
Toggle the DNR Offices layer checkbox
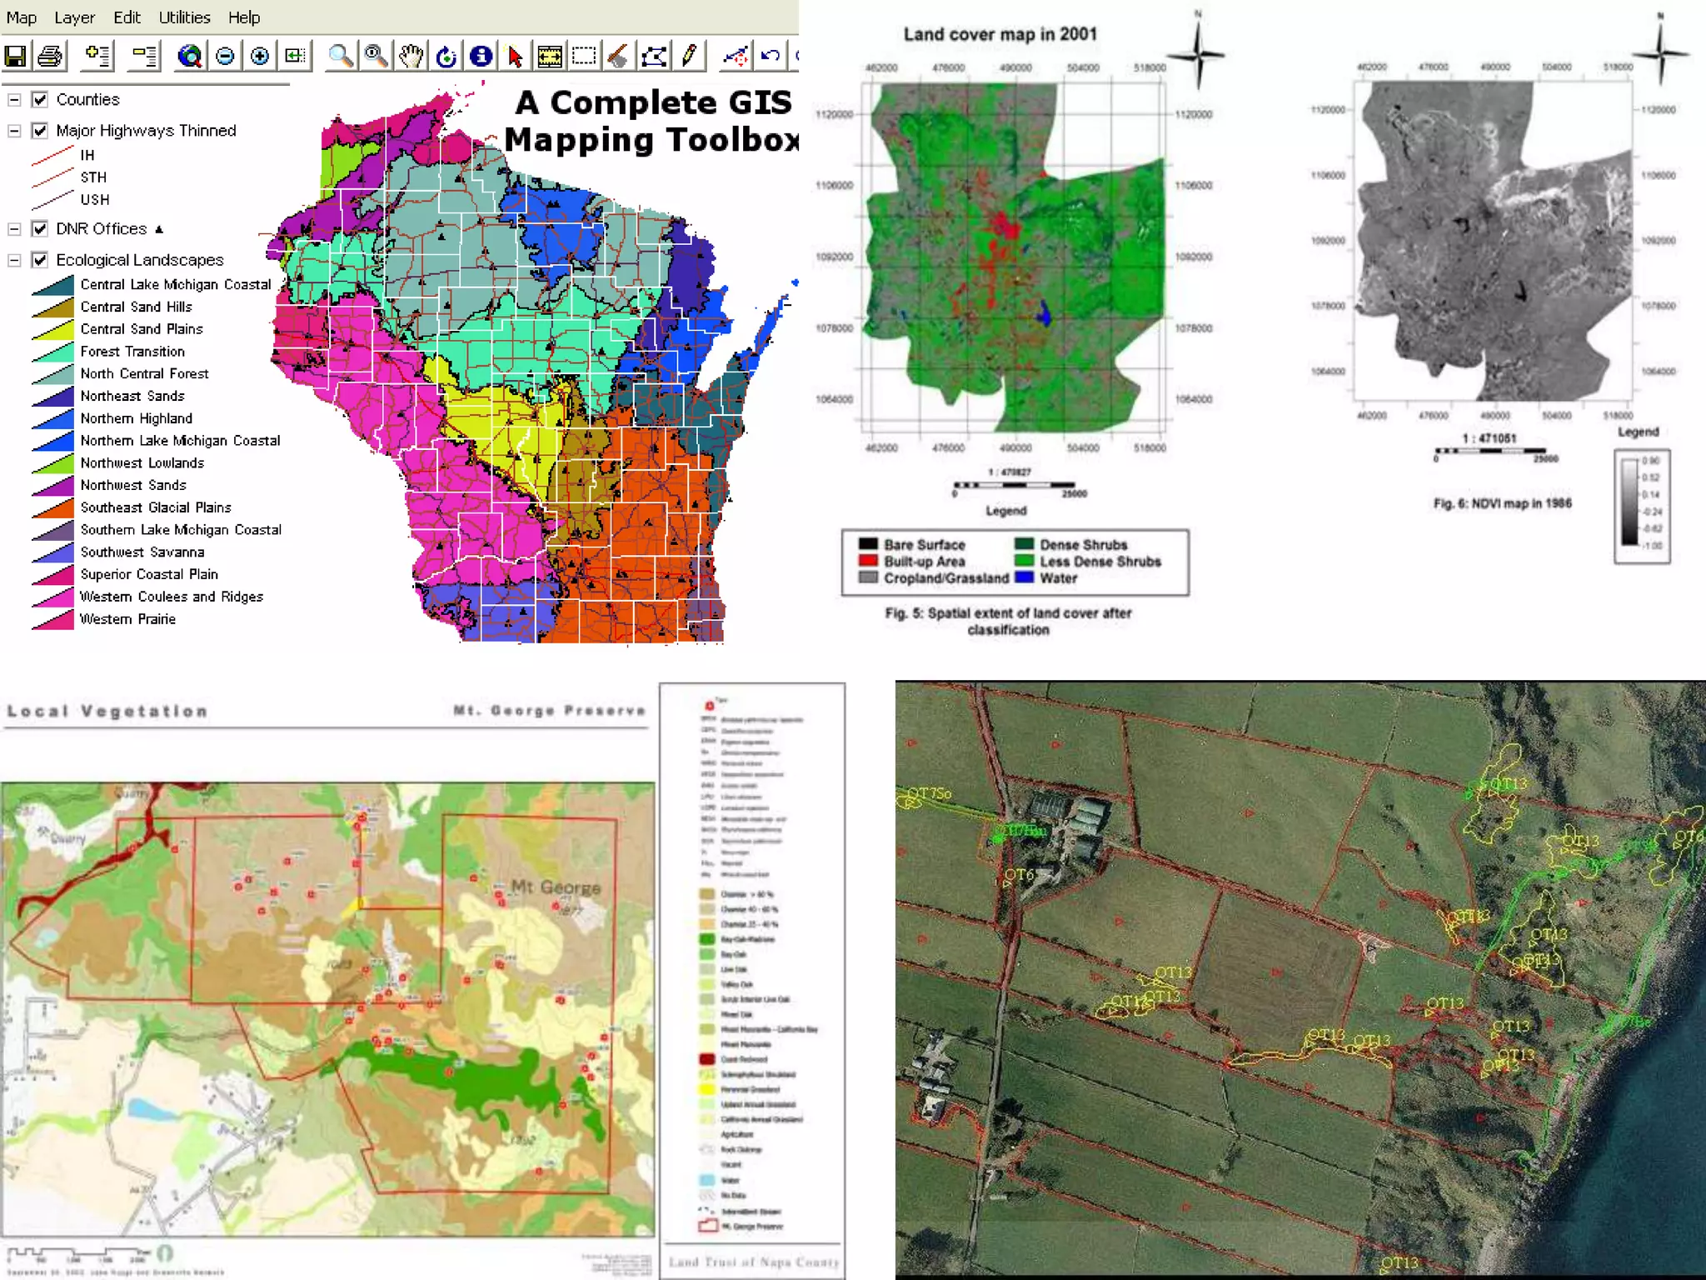39,228
